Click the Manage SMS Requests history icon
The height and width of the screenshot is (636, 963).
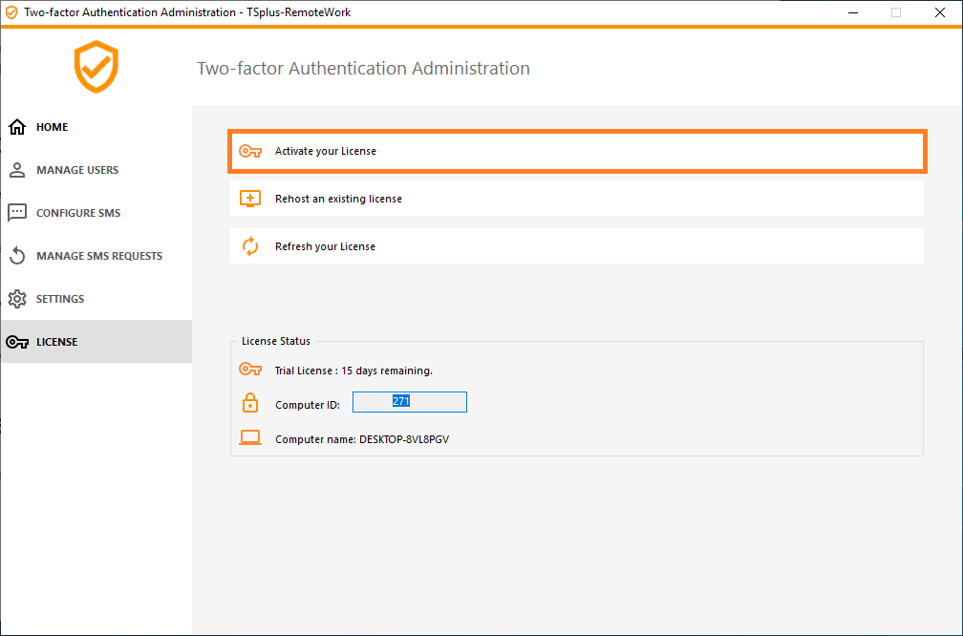16,255
